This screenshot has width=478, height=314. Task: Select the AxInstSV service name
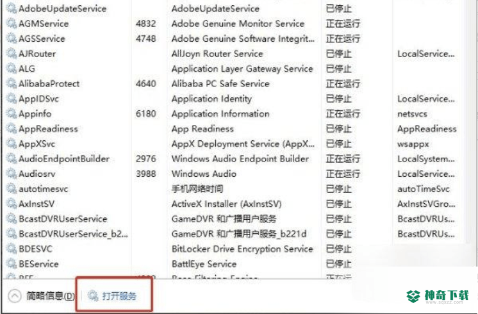tap(37, 204)
